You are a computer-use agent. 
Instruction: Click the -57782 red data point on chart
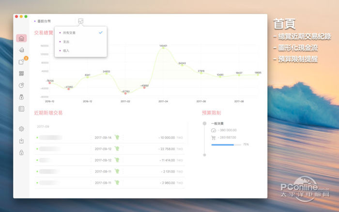click(x=125, y=93)
